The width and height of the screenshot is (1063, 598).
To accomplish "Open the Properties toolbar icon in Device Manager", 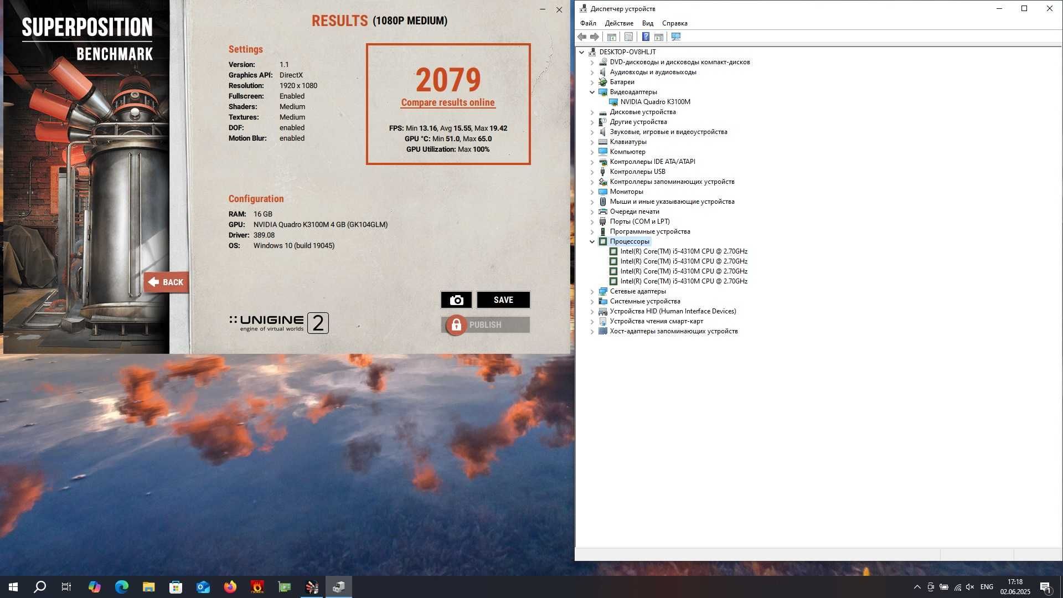I will pos(628,37).
